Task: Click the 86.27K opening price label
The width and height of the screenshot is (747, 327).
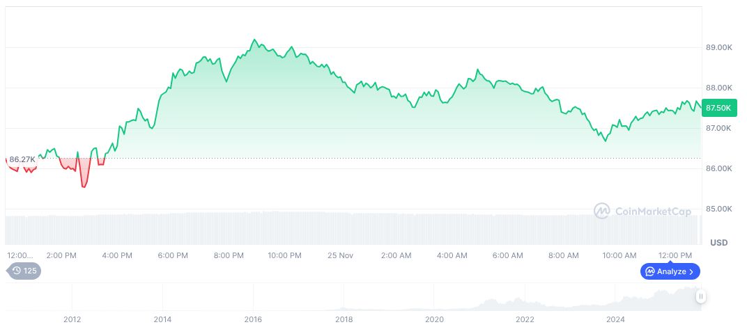Action: coord(22,159)
